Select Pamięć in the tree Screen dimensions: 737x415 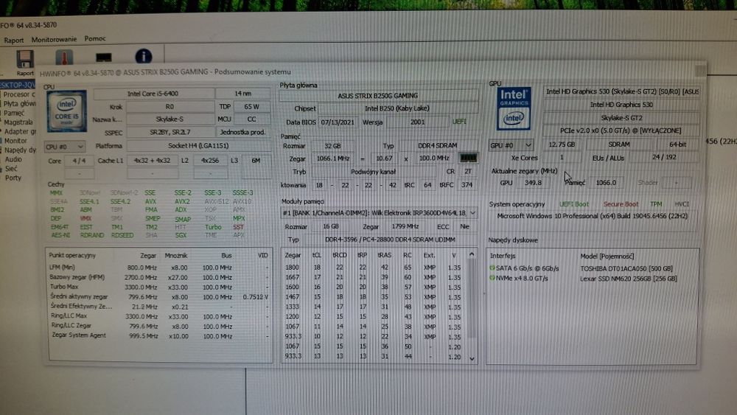click(14, 113)
